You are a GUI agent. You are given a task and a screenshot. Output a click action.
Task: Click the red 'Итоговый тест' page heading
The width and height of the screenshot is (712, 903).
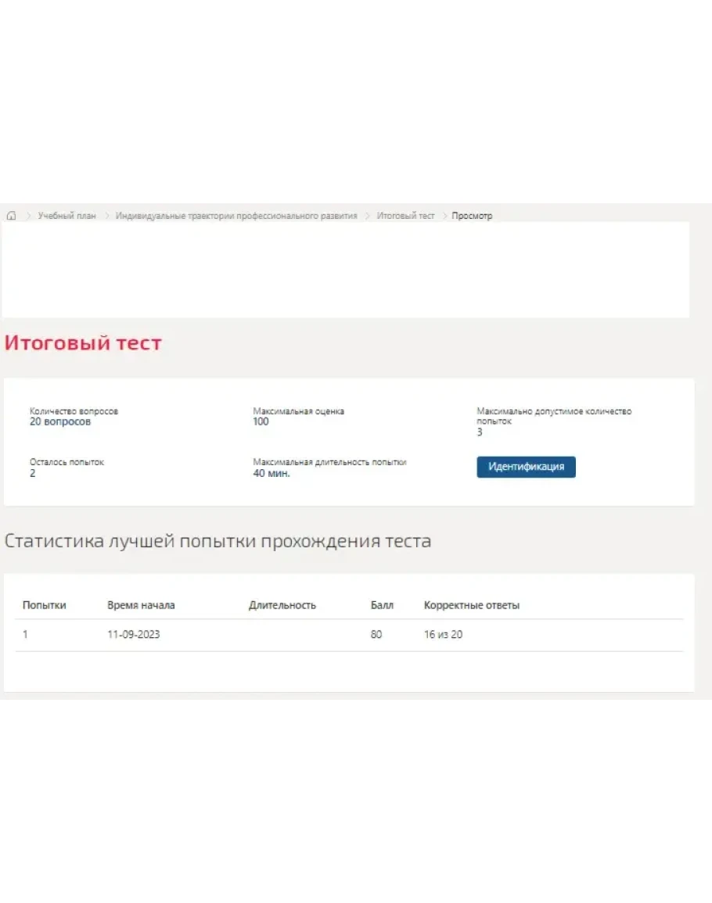click(x=83, y=343)
